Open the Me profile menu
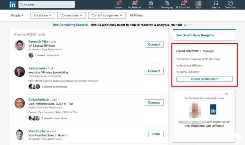The width and height of the screenshot is (245, 145). click(x=198, y=5)
